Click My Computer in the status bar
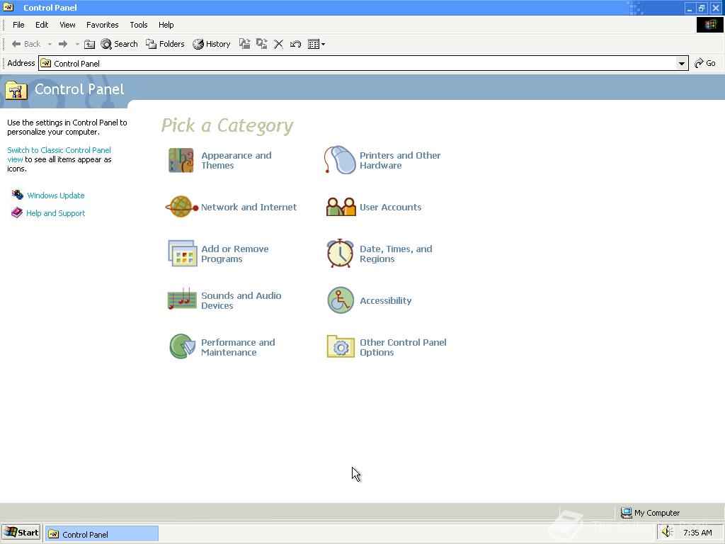Image resolution: width=725 pixels, height=544 pixels. pyautogui.click(x=650, y=513)
